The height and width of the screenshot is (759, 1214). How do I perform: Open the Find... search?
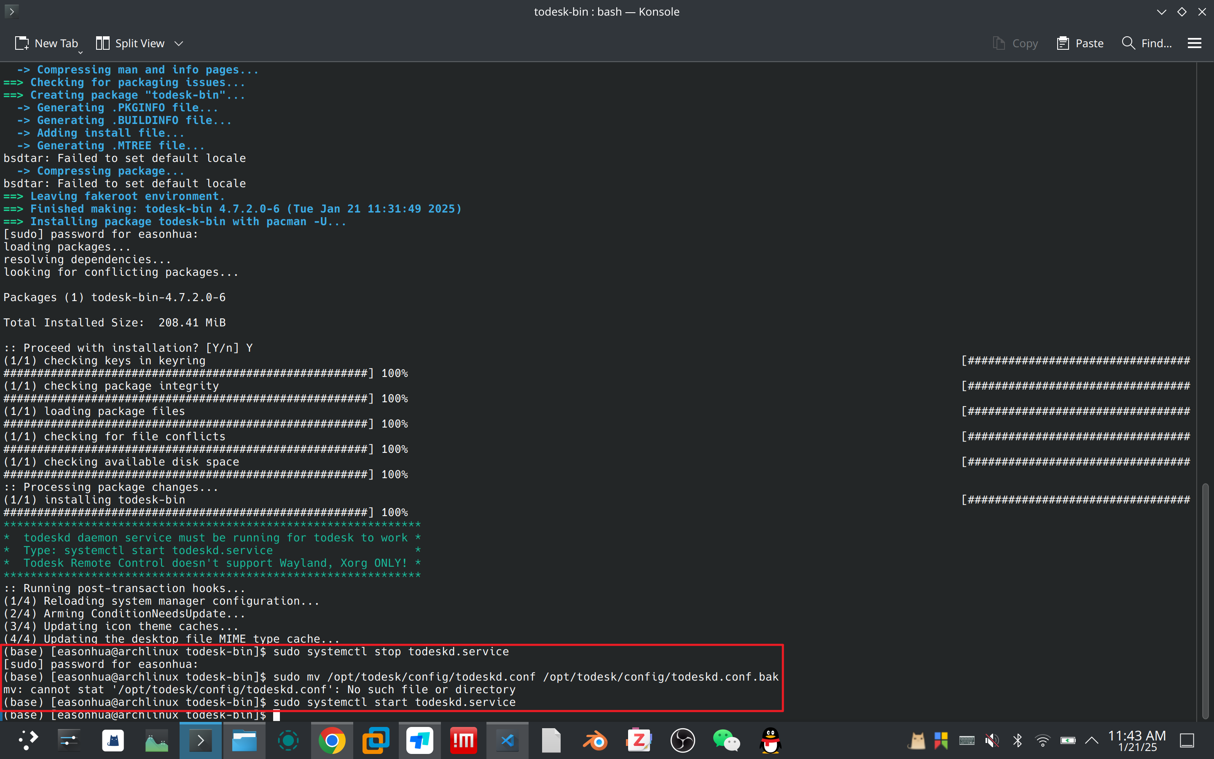tap(1147, 43)
